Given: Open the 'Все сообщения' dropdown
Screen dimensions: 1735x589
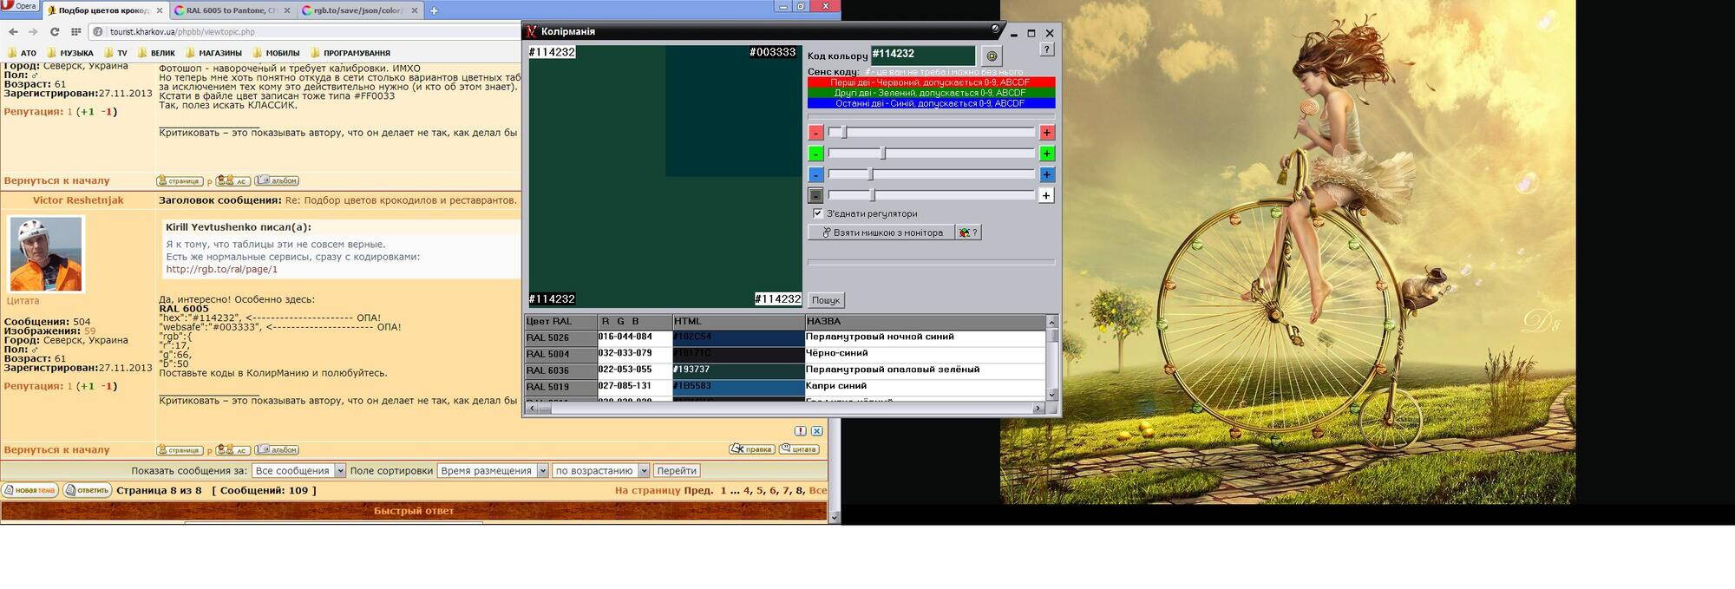Looking at the screenshot, I should [298, 471].
